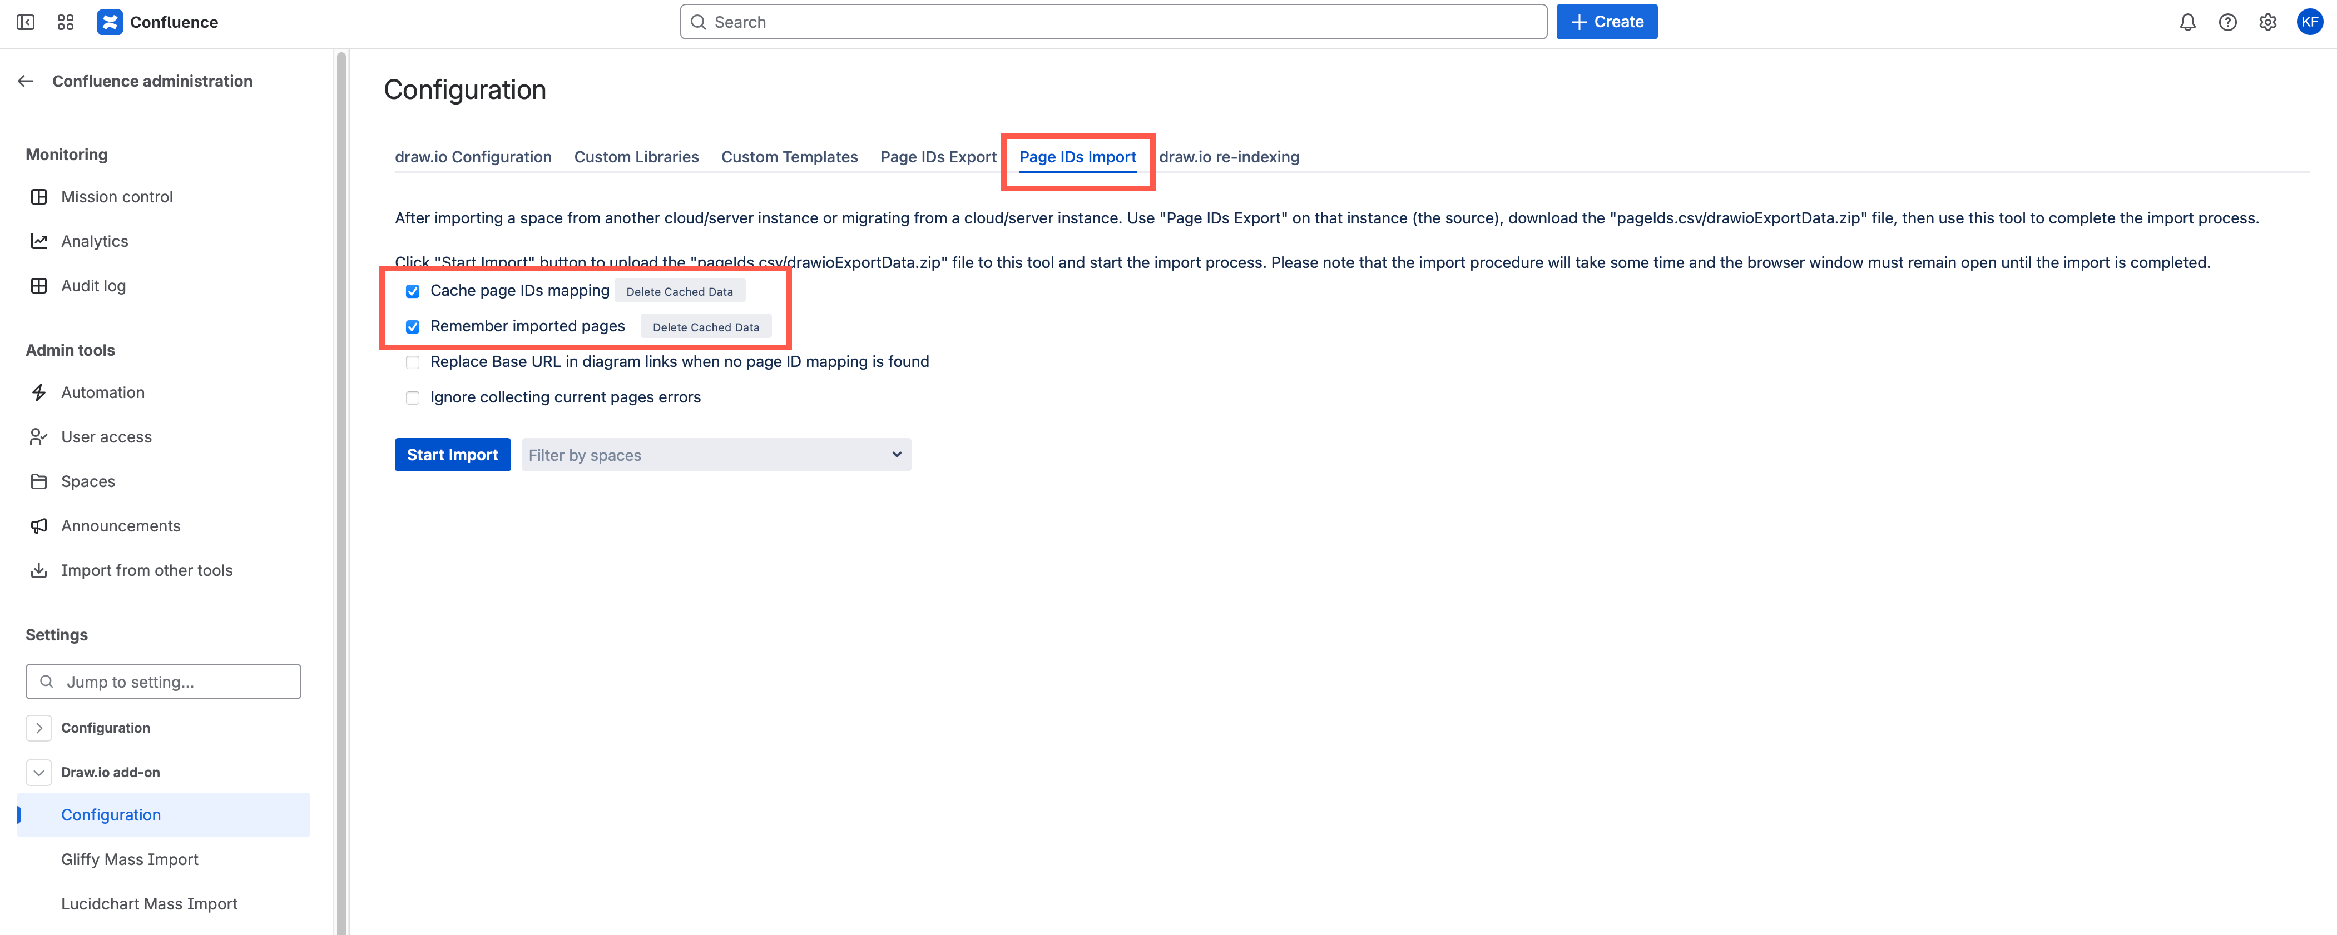
Task: Open User access settings
Action: (x=106, y=436)
